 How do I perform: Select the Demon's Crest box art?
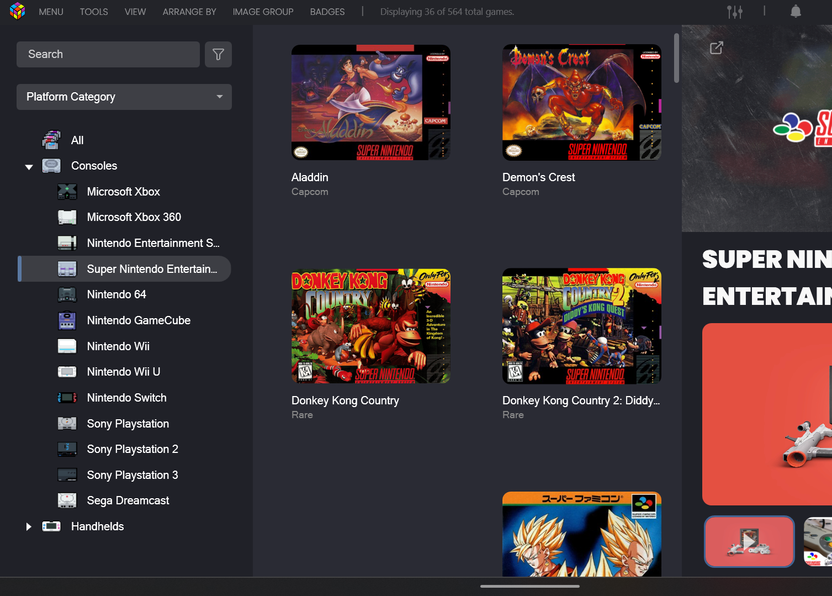[582, 103]
